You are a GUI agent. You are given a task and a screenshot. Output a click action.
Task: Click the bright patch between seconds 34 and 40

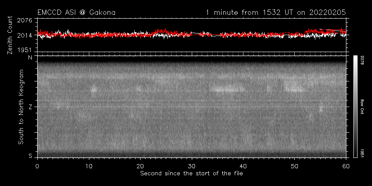[227, 89]
